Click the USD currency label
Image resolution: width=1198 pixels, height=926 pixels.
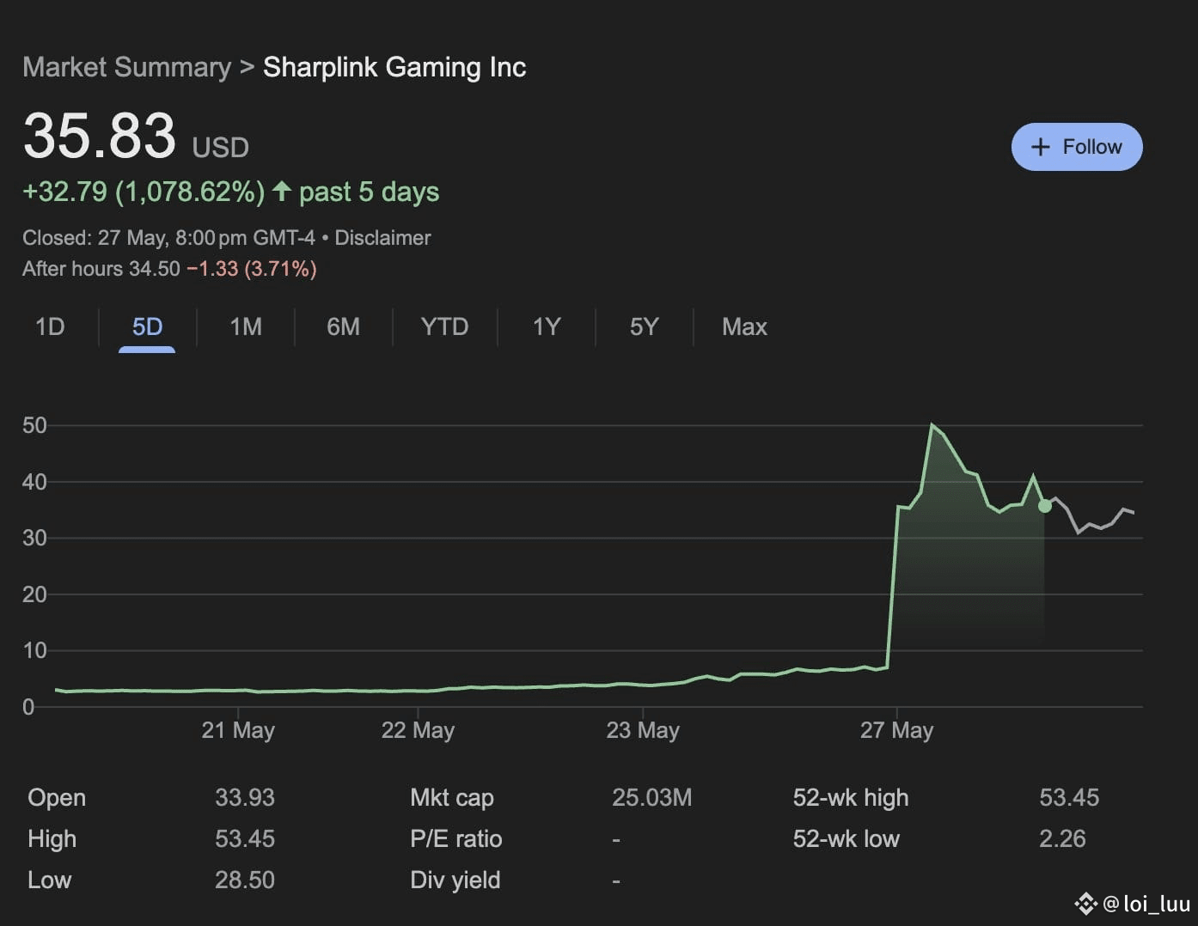221,147
